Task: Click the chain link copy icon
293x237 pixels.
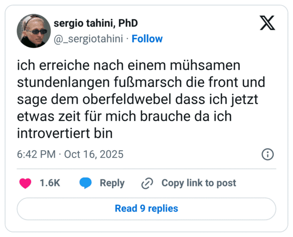Action: pos(147,183)
